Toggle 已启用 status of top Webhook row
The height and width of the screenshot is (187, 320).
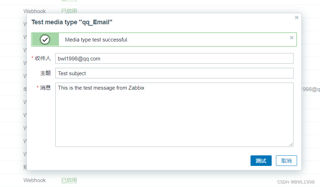pos(69,11)
